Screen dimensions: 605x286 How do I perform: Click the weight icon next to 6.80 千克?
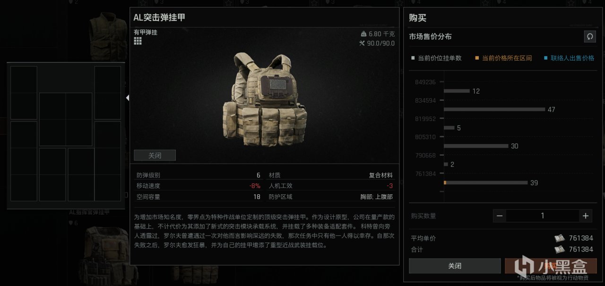click(363, 34)
